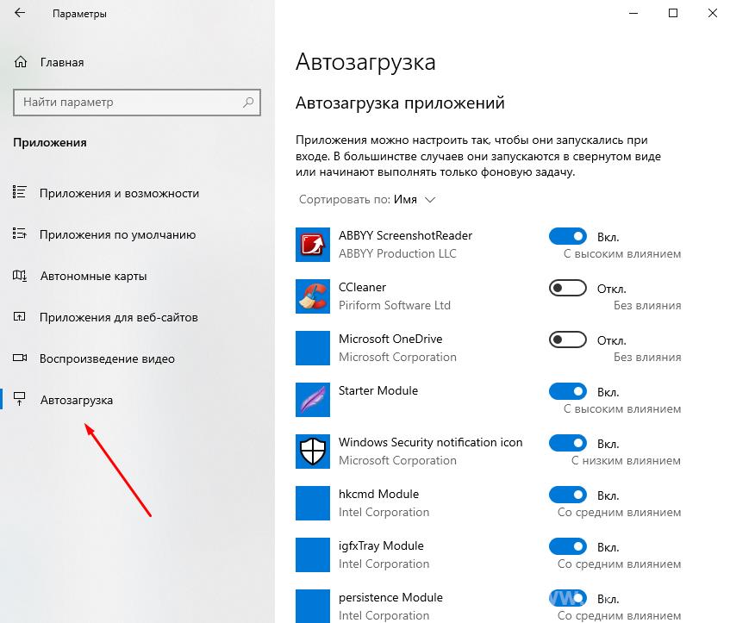Open Приложения для веб-сайтов section

pyautogui.click(x=119, y=318)
